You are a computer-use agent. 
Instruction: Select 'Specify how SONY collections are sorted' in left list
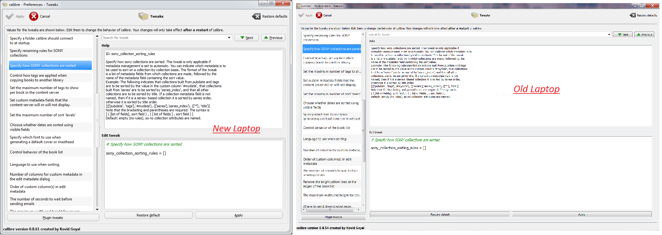pyautogui.click(x=50, y=65)
